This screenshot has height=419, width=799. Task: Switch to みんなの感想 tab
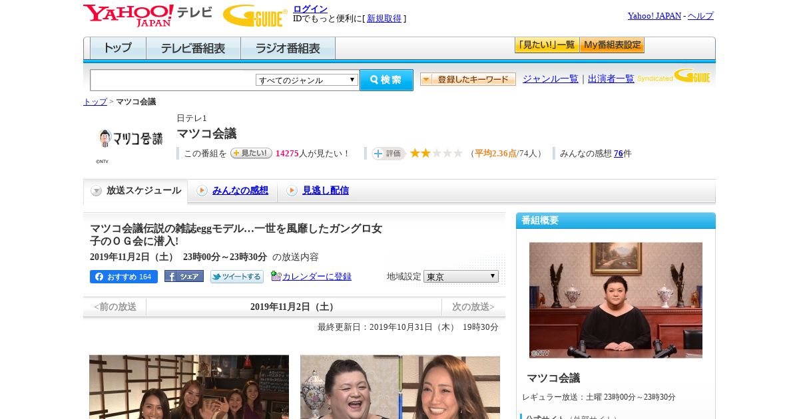pyautogui.click(x=240, y=190)
